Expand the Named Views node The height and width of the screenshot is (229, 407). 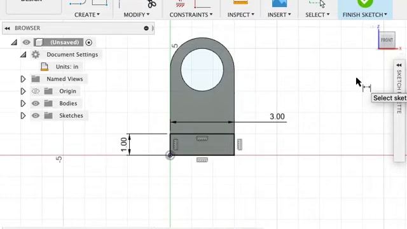click(23, 79)
